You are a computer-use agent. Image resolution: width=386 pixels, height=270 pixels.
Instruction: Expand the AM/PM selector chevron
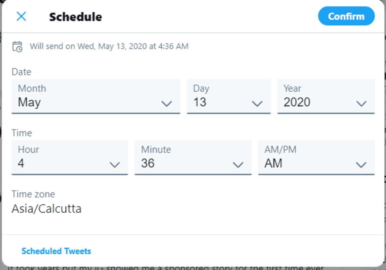(x=361, y=165)
